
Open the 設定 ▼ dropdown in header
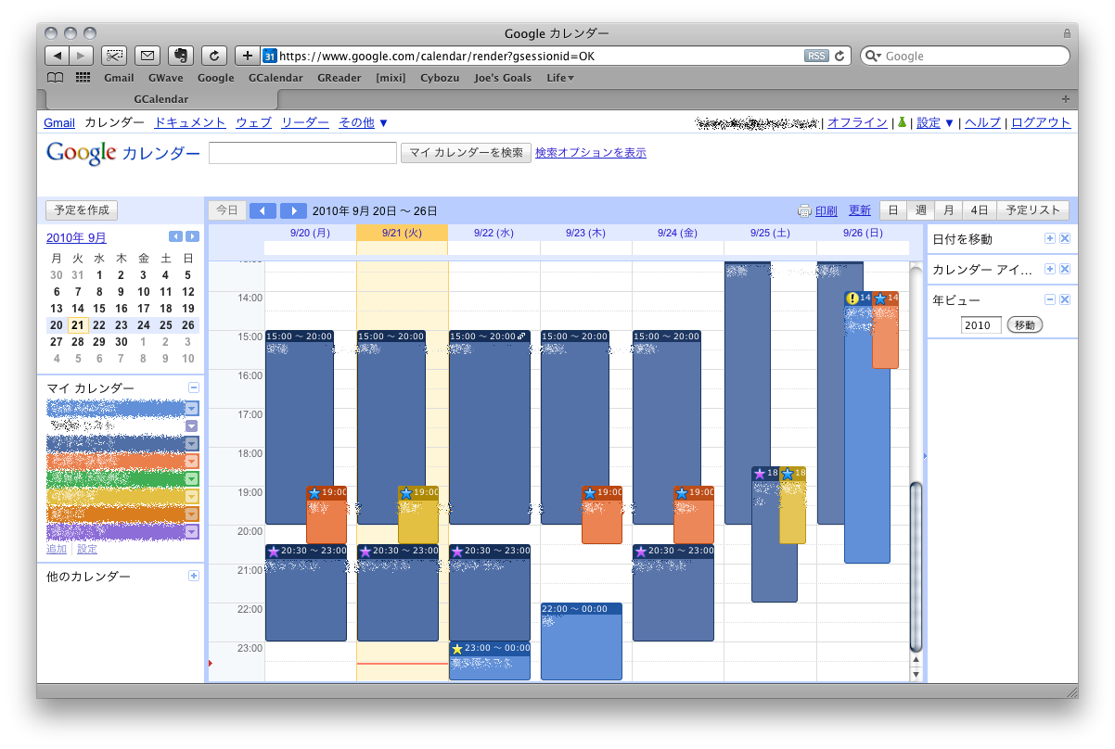[936, 122]
